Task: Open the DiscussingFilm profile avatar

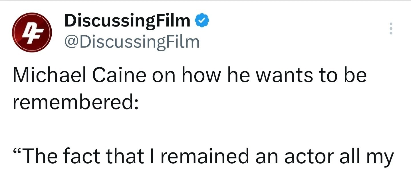Action: (32, 32)
